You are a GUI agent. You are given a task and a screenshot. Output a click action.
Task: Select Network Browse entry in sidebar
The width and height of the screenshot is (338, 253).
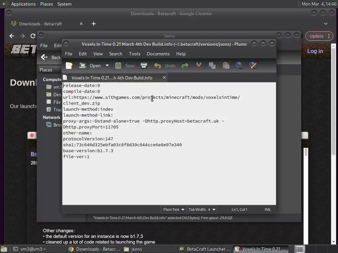[54, 125]
